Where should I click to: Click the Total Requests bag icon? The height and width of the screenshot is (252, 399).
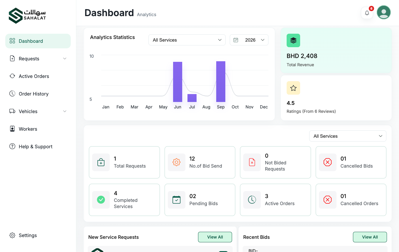(x=101, y=162)
